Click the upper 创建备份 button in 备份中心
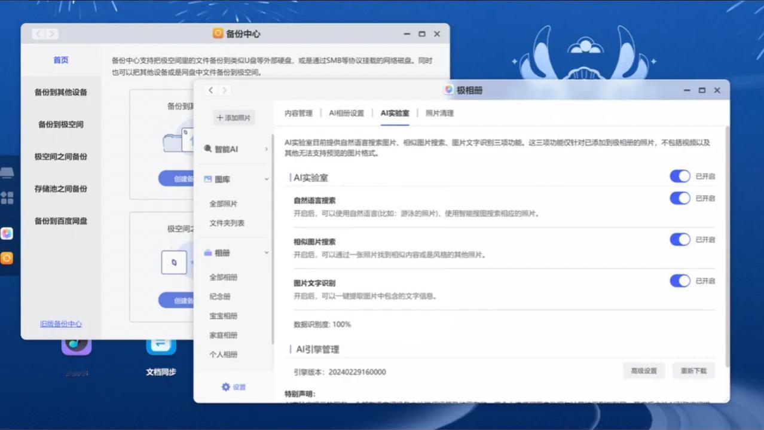This screenshot has width=764, height=430. [x=176, y=178]
